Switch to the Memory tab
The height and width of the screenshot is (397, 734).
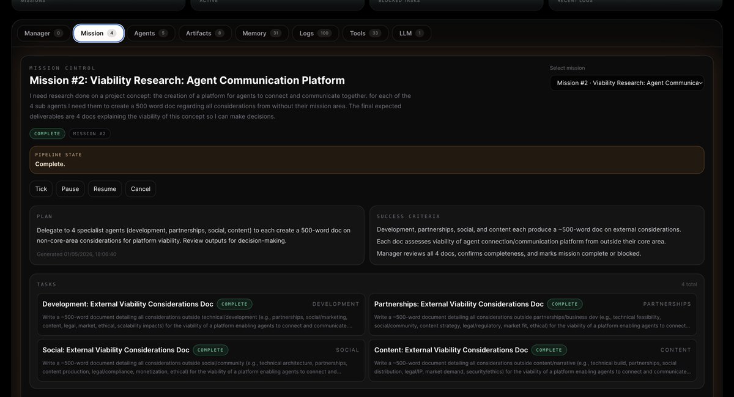tap(261, 33)
